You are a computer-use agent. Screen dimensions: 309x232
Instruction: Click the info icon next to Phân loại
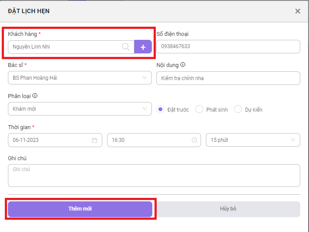(35, 96)
